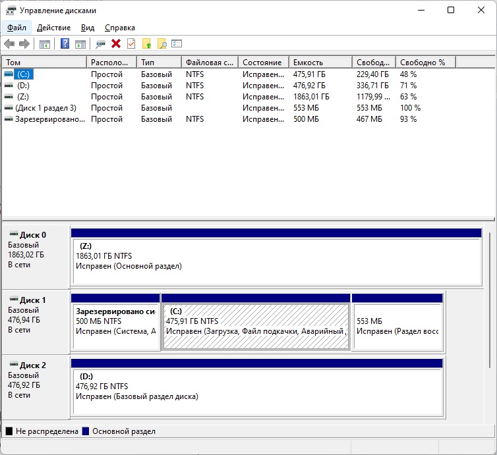Select the (D:) volume in the list
The image size is (497, 455).
(x=24, y=86)
